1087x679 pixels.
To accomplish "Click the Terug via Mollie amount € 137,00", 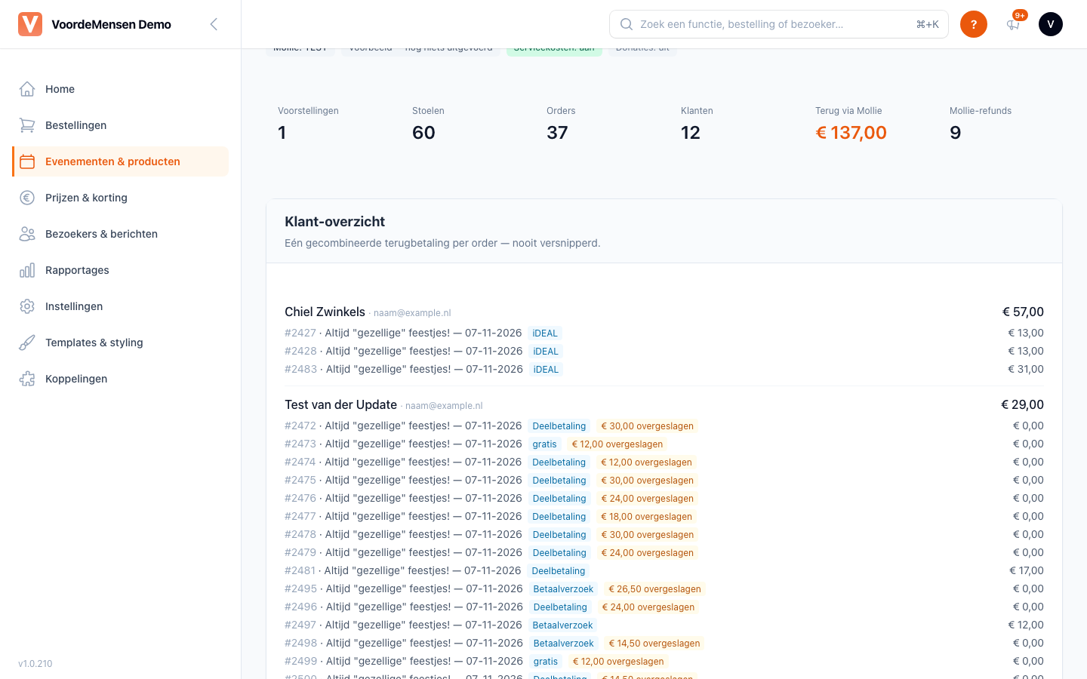I will 851,133.
